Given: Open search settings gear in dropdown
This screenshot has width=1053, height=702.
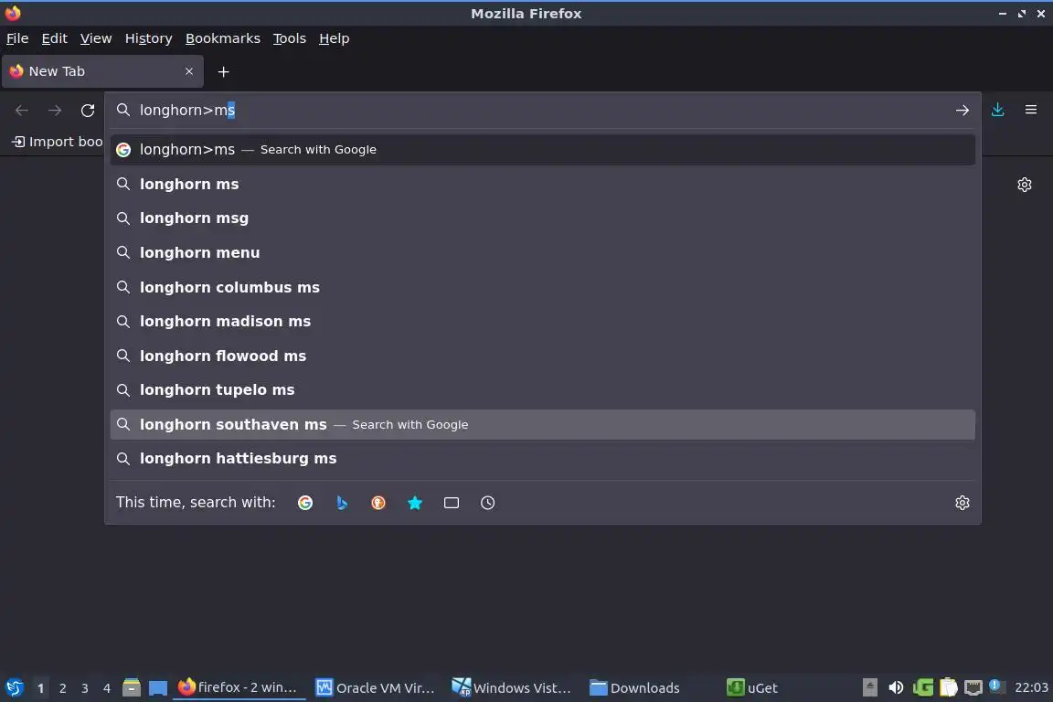Looking at the screenshot, I should tap(963, 503).
